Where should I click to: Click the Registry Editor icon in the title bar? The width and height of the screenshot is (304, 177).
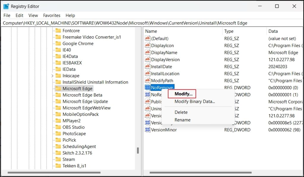(6, 6)
